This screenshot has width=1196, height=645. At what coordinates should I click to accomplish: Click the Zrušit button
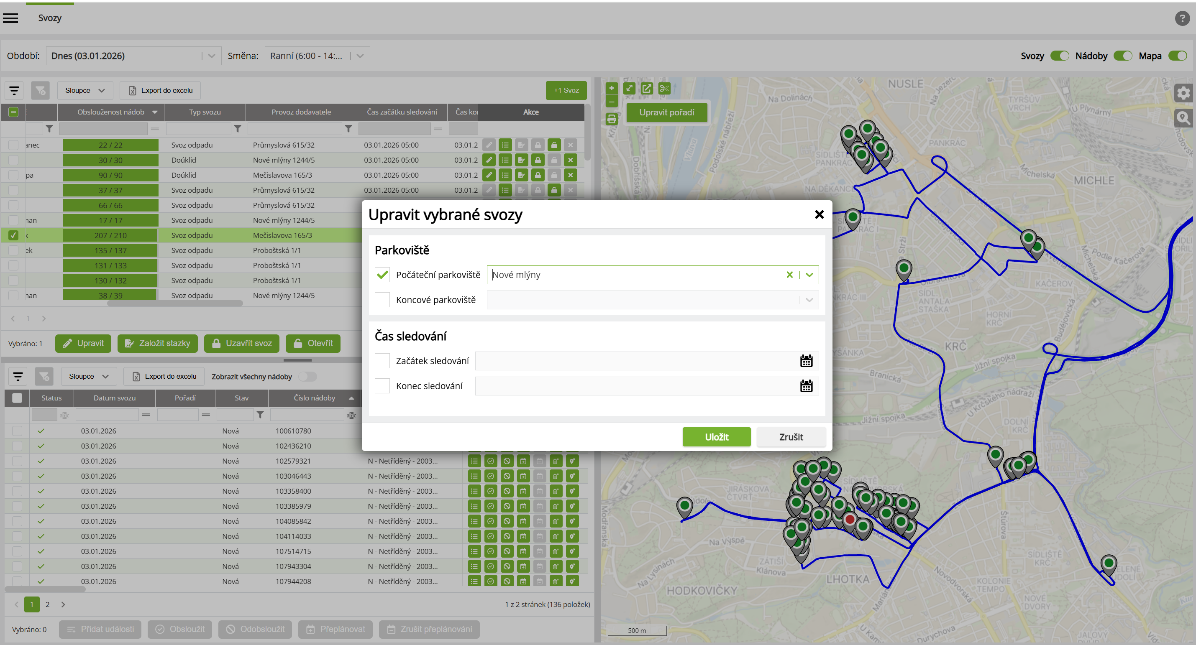pyautogui.click(x=791, y=437)
